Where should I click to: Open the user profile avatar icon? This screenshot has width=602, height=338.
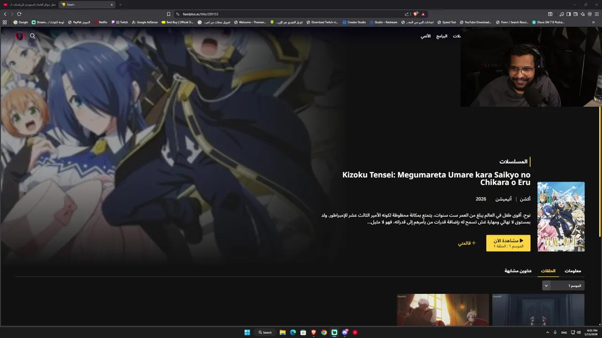20,36
